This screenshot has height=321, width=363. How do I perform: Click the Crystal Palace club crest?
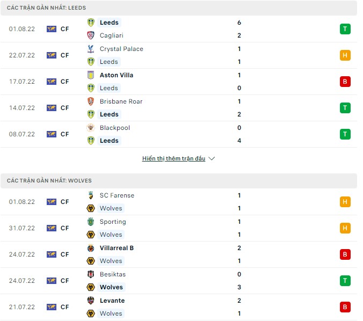tap(91, 49)
